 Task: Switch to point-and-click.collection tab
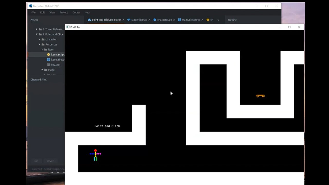106,20
